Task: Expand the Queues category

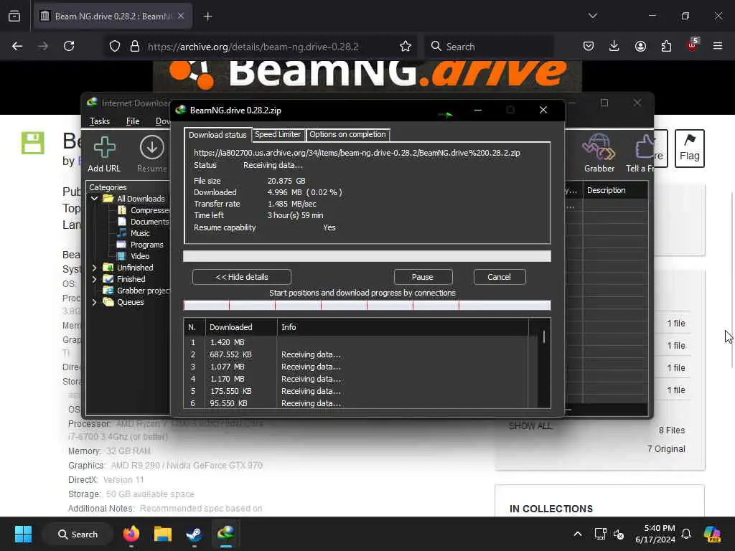Action: (x=94, y=302)
